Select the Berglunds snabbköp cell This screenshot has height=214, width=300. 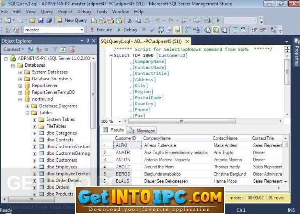[162, 174]
